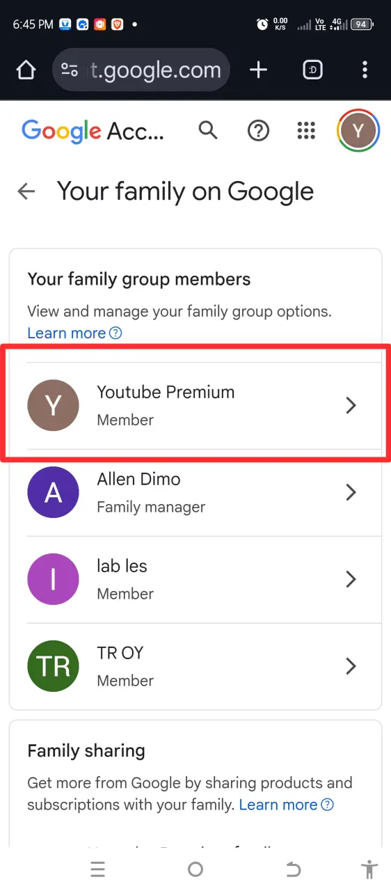The width and height of the screenshot is (391, 891).
Task: Tap the Android recents navigation button
Action: click(x=97, y=869)
